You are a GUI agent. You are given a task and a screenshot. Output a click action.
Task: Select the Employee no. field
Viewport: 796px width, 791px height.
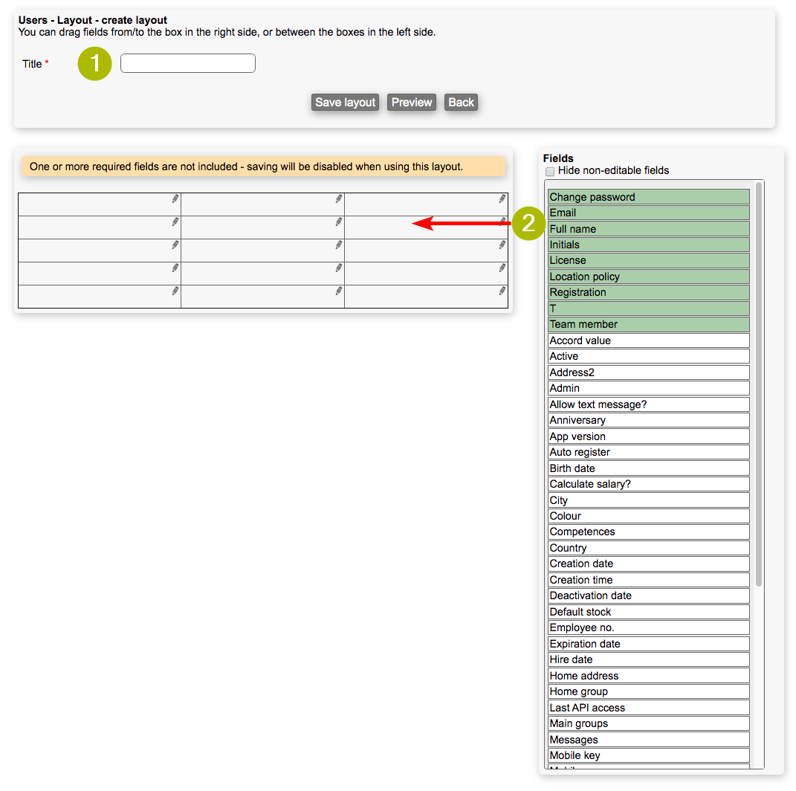(648, 627)
